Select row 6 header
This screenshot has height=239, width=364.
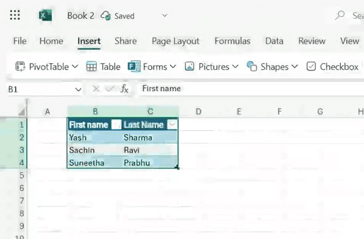13,188
